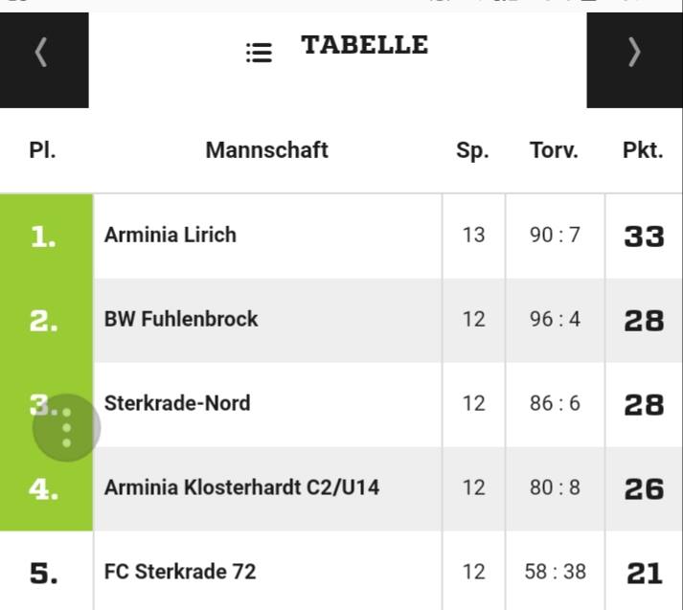Tap the Sp. column header
Viewport: 683px width, 610px height.
(472, 150)
